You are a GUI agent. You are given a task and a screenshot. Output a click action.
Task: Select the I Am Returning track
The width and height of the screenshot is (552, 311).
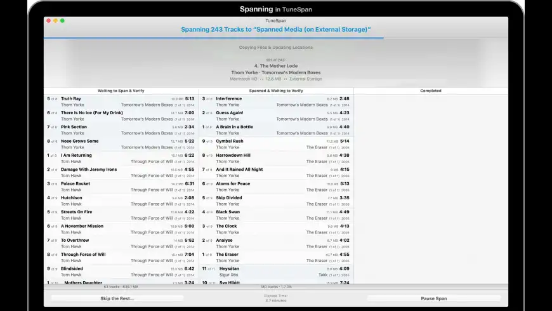point(121,158)
